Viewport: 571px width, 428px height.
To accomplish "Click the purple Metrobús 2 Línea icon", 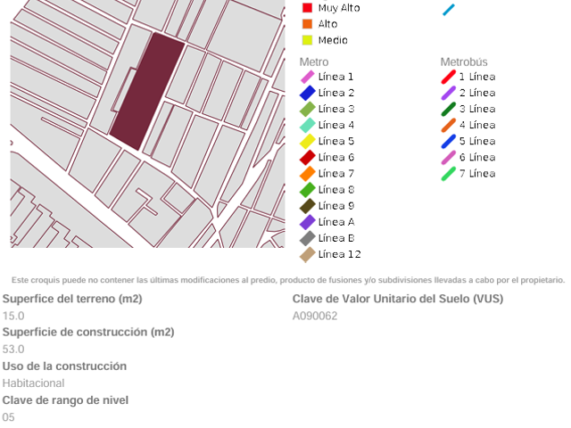I will 449,93.
